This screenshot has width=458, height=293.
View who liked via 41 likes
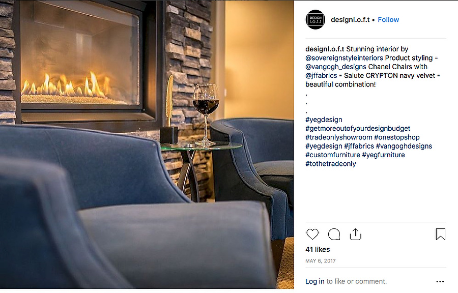click(318, 250)
